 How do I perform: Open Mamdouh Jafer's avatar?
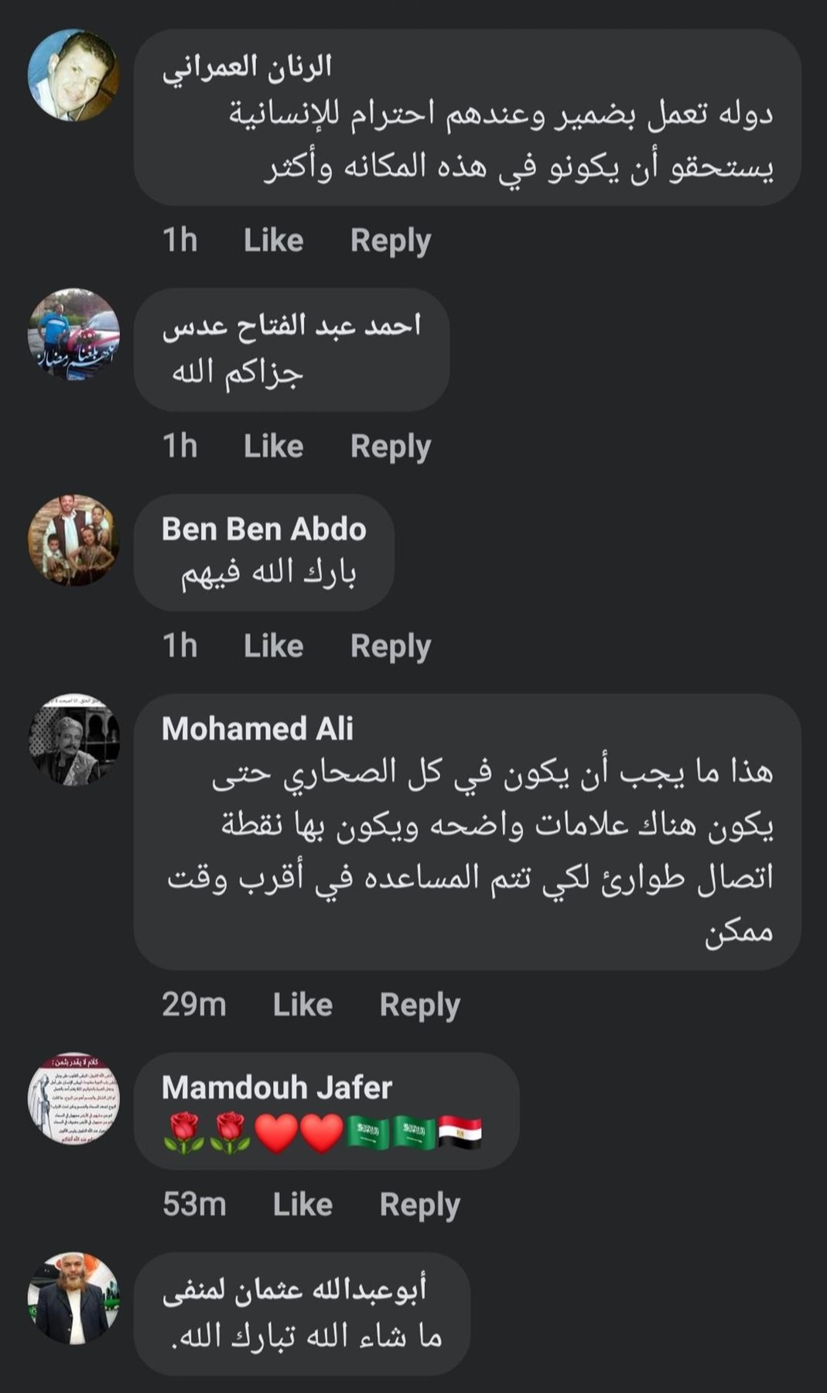(x=73, y=1097)
